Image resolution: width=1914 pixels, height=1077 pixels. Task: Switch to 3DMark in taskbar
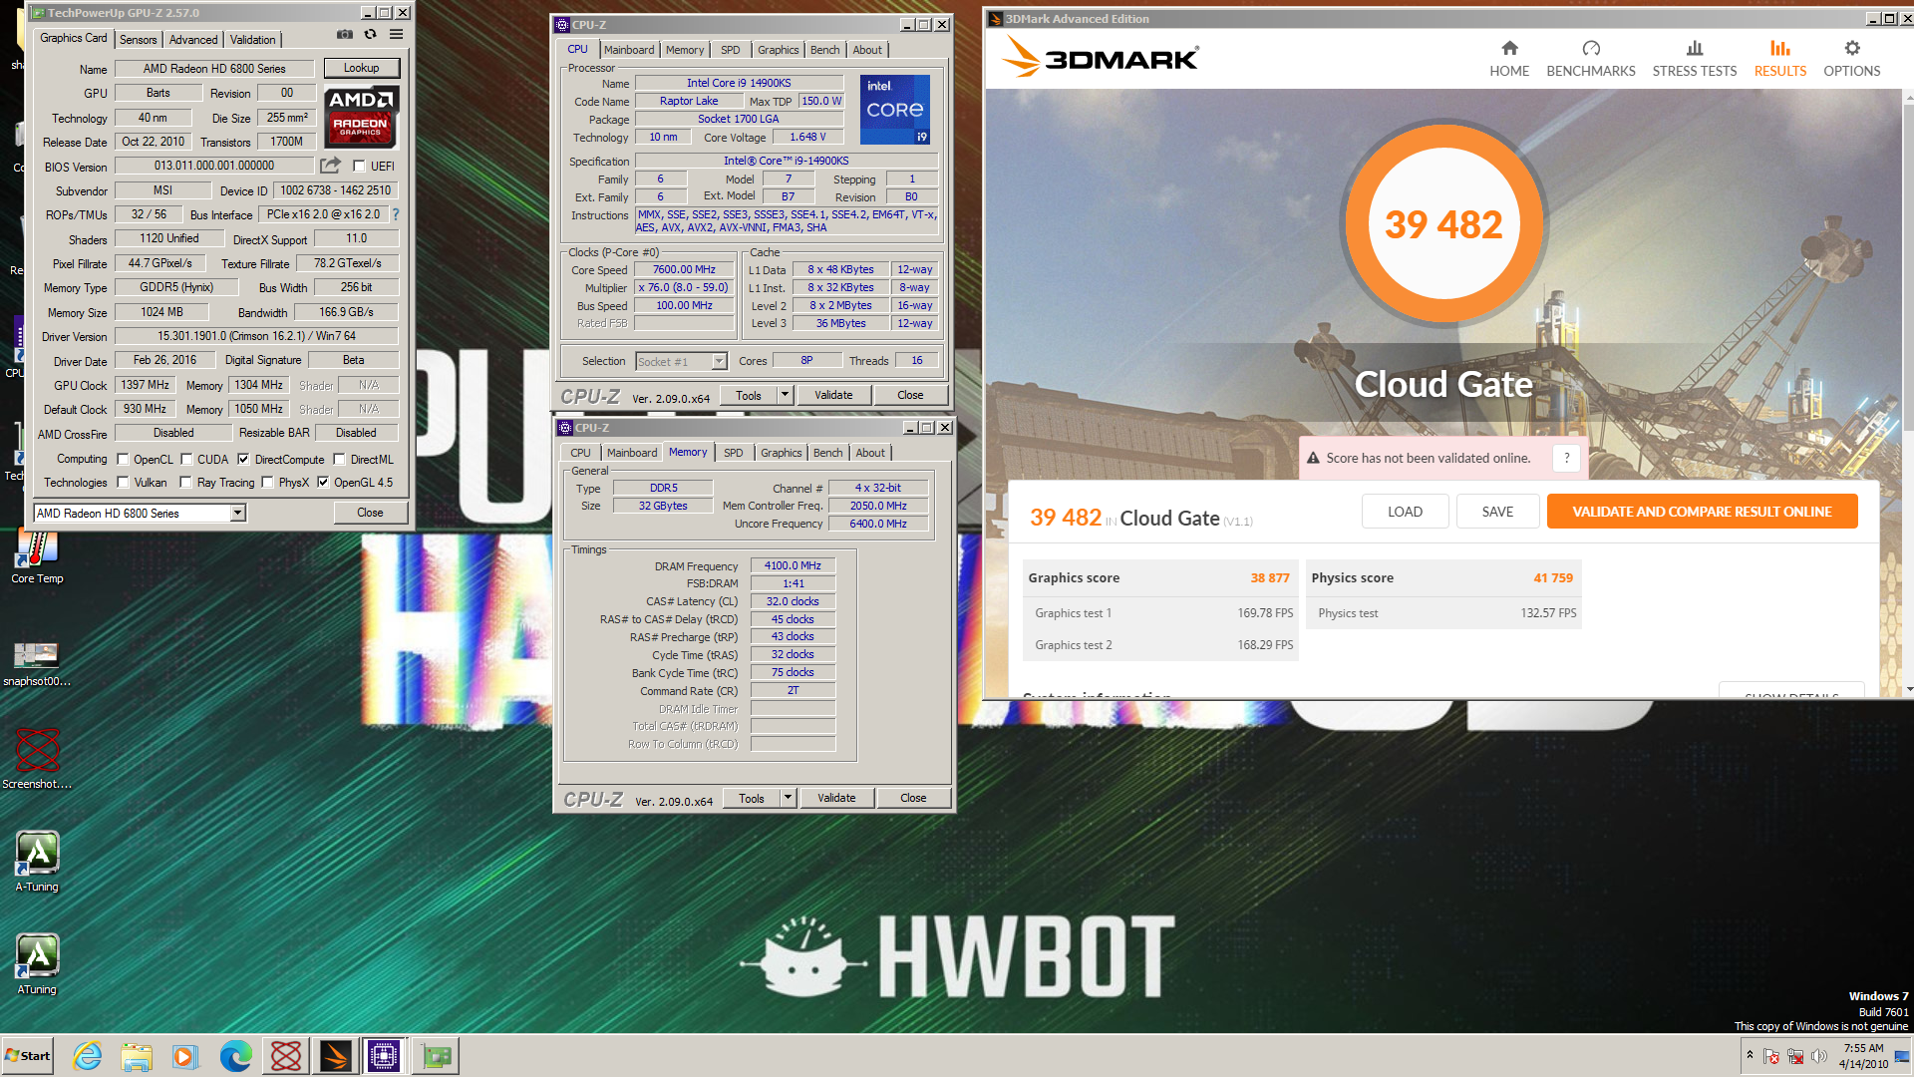click(x=336, y=1056)
